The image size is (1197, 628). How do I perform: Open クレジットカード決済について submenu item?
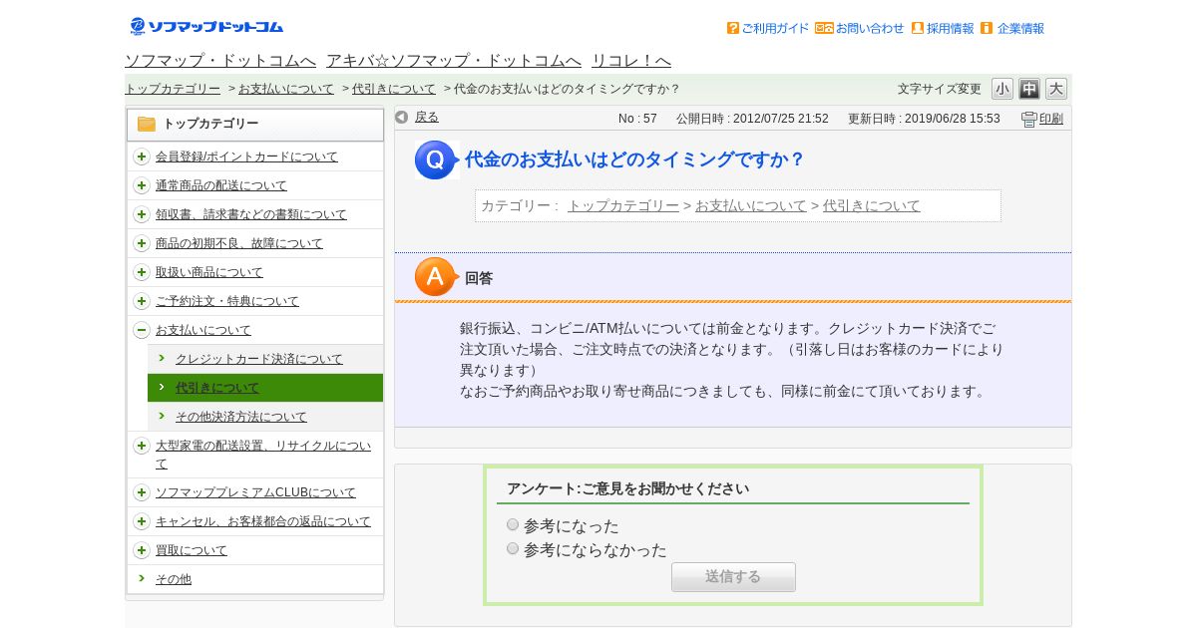[x=259, y=359]
